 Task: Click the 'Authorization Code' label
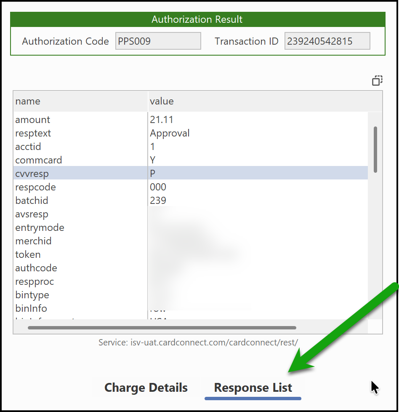[65, 41]
